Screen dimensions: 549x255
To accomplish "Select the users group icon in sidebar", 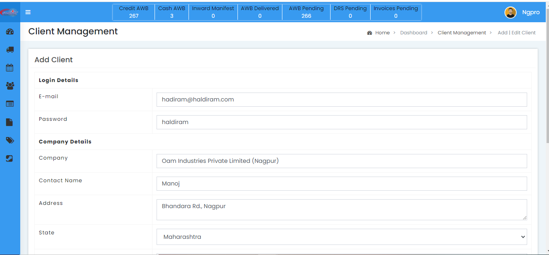I will [10, 86].
